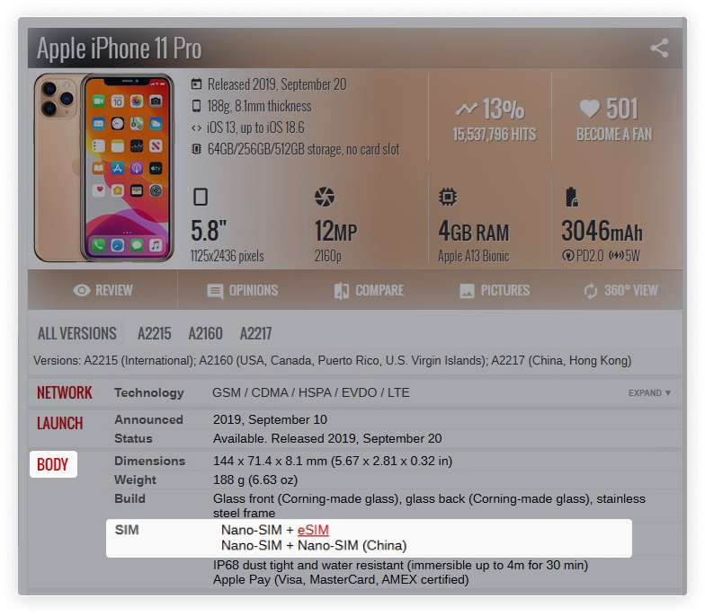Viewport: 705px width, 616px height.
Task: Click the PD2.0 charging icon
Action: coord(568,255)
